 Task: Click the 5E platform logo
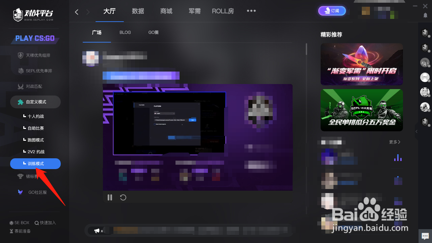click(33, 15)
